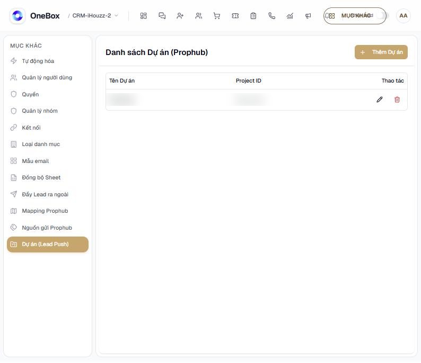Open the CRM-iHouzz-2 workspace dropdown
This screenshot has width=421, height=363.
point(95,15)
